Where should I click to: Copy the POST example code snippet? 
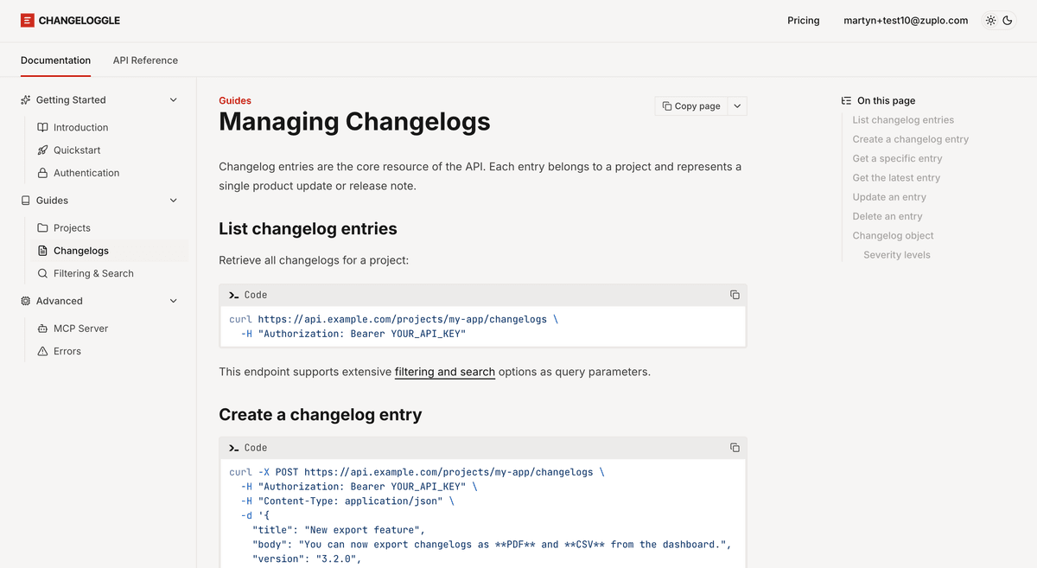735,447
